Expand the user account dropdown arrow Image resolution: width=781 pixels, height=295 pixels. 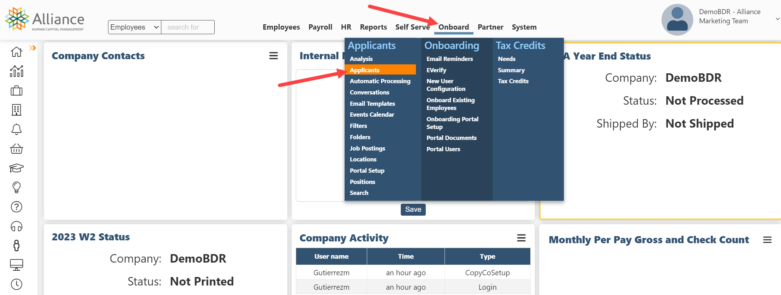click(x=777, y=19)
